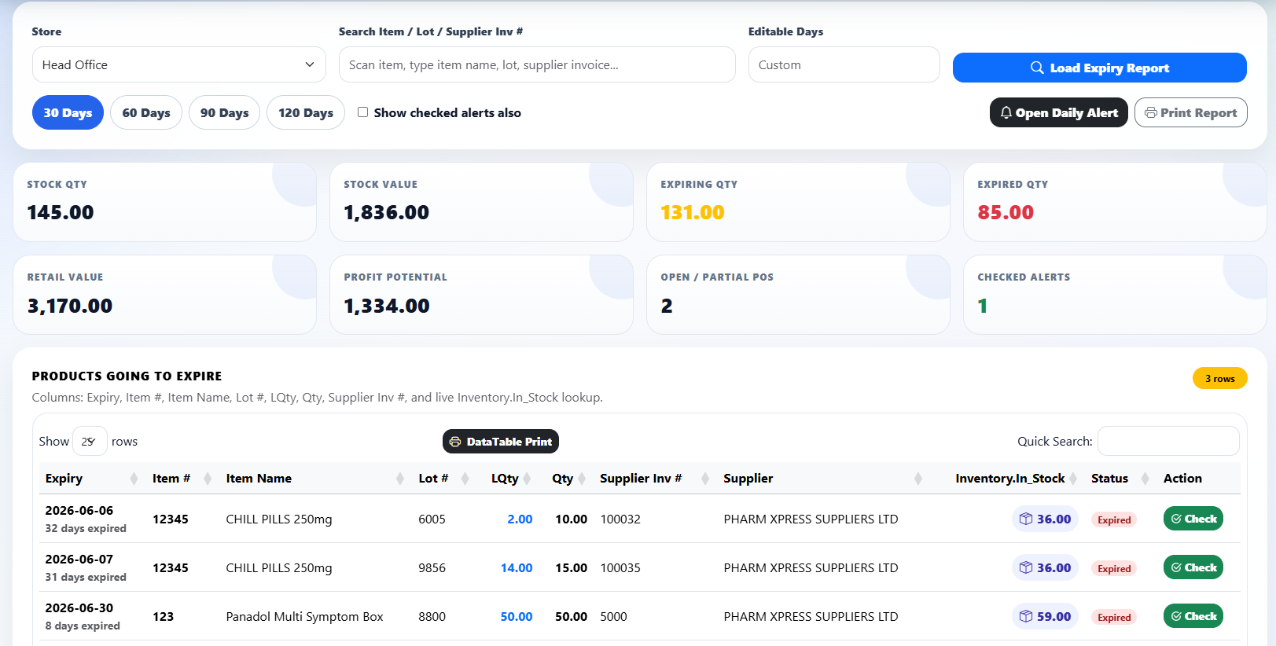The image size is (1276, 646).
Task: Click item number 123
Action: click(x=163, y=617)
